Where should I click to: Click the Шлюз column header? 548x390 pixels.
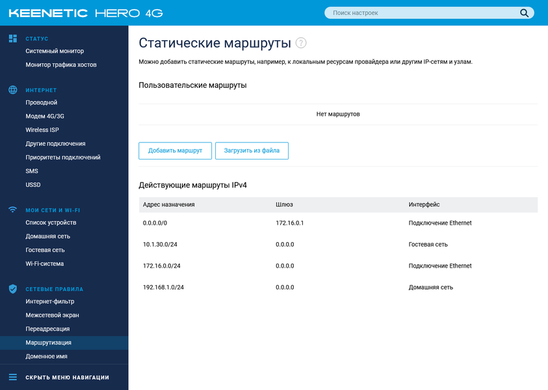284,204
